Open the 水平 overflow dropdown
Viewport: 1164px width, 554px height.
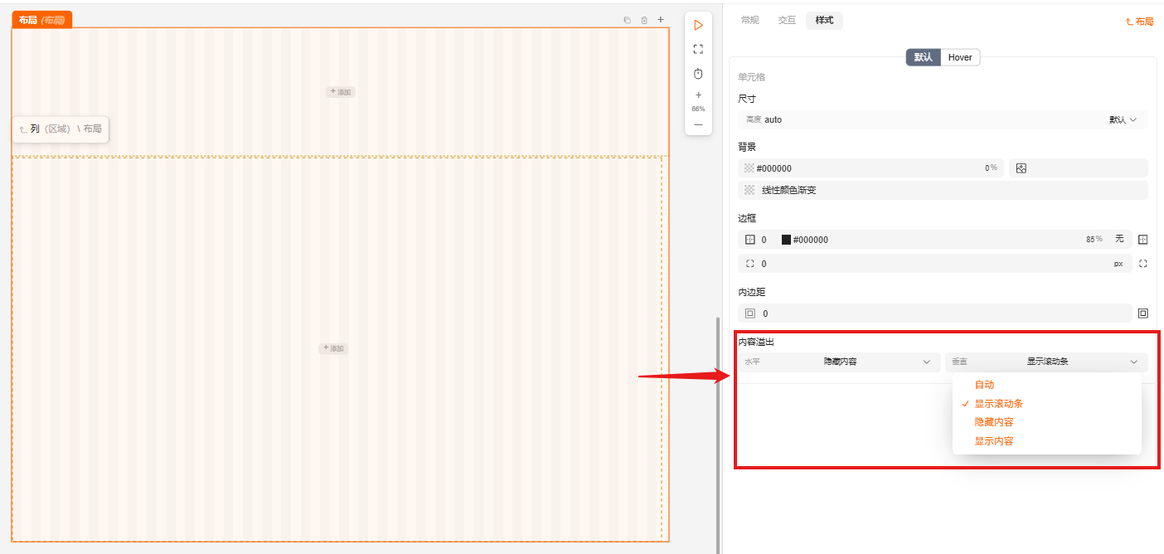[x=838, y=362]
